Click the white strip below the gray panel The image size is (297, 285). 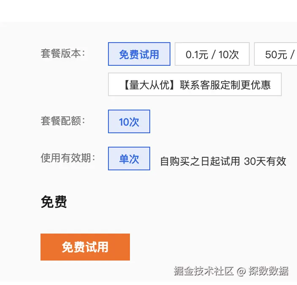(x=84, y=283)
